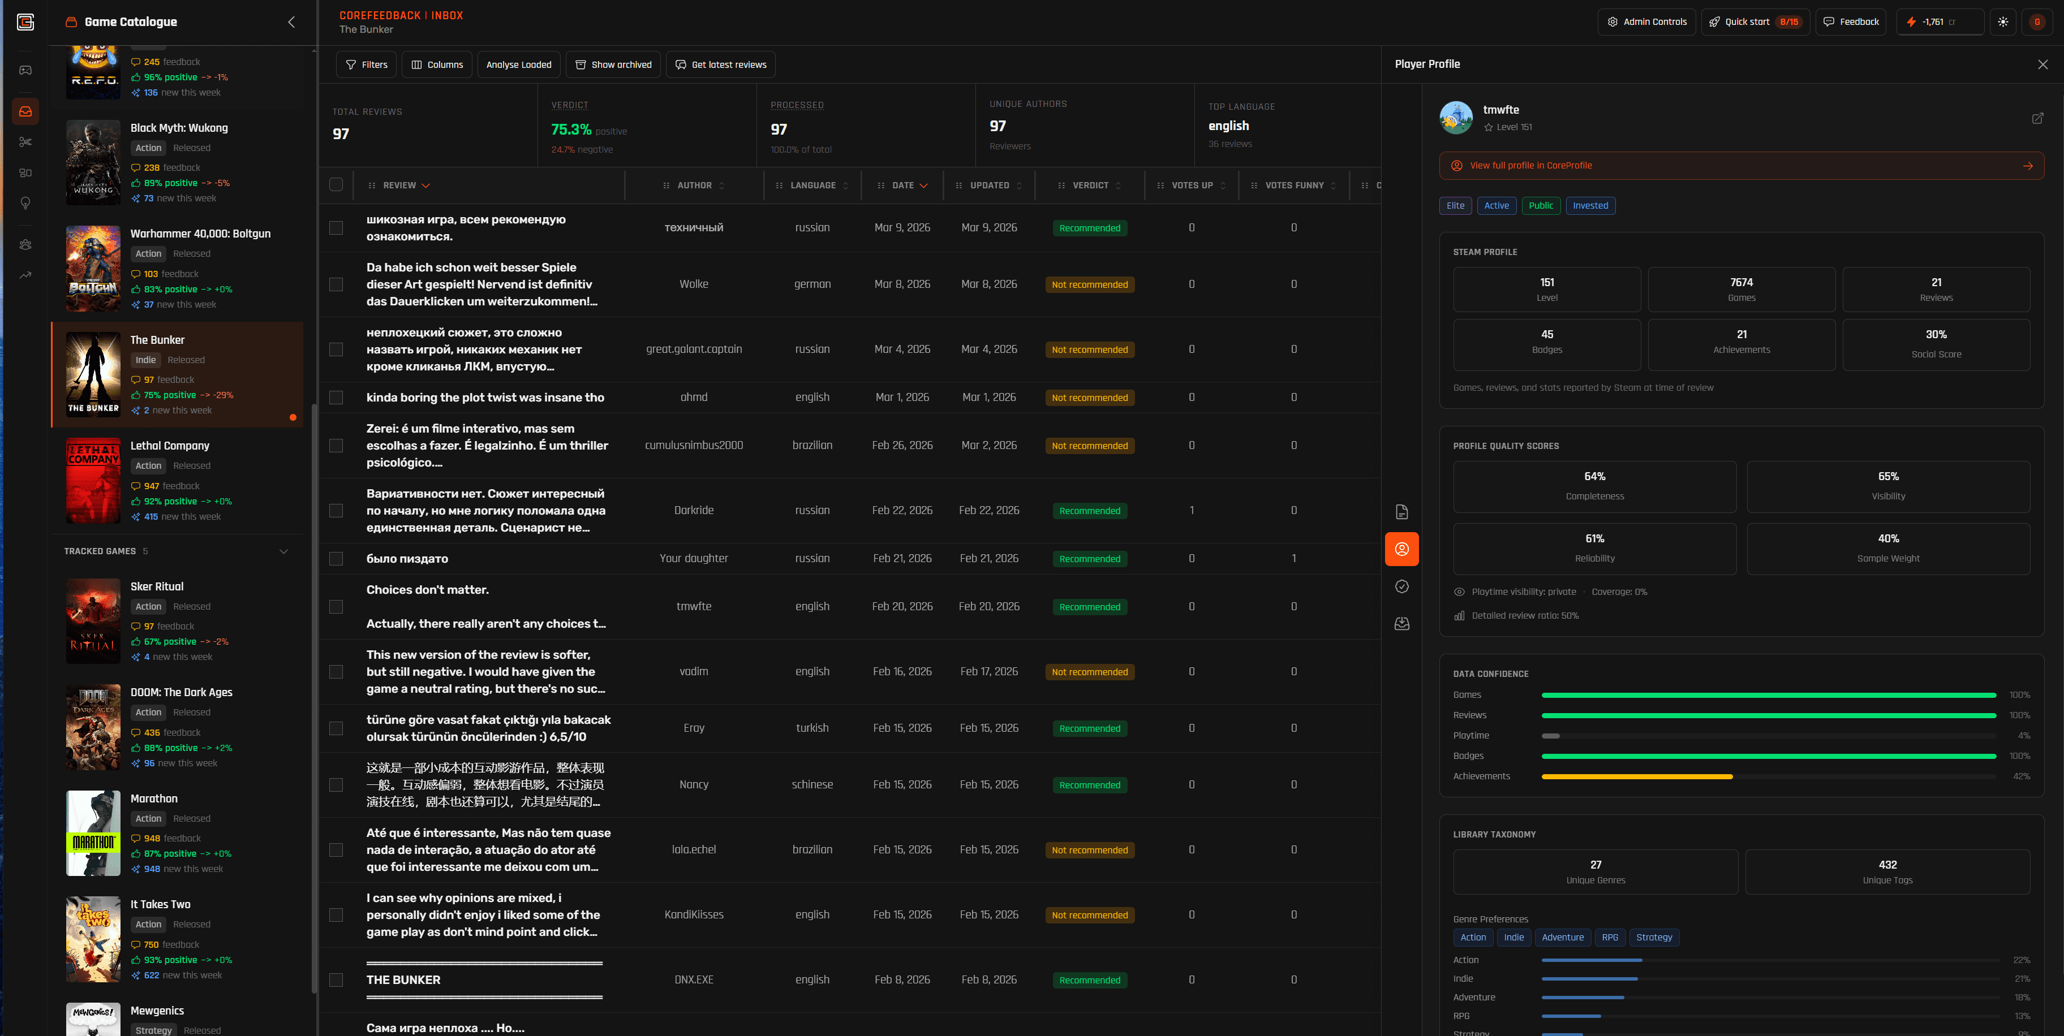Open tmwfte profile via external link icon

[2037, 119]
